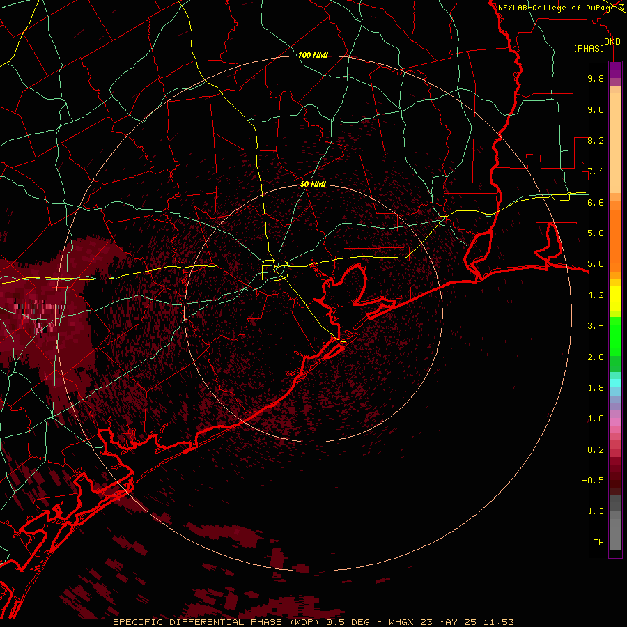Viewport: 627px width, 627px height.
Task: Click the 5.8 legend value
Action: click(596, 233)
